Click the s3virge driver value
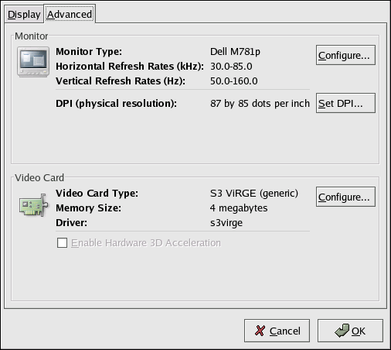This screenshot has height=350, width=391. point(226,223)
